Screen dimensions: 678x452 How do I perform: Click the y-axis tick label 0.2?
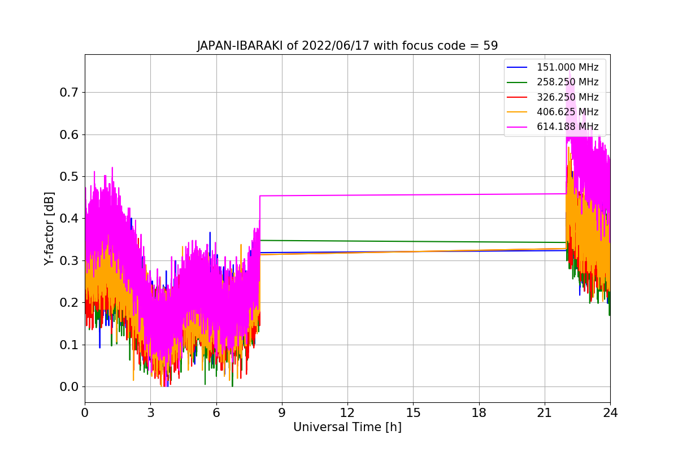[x=69, y=303]
